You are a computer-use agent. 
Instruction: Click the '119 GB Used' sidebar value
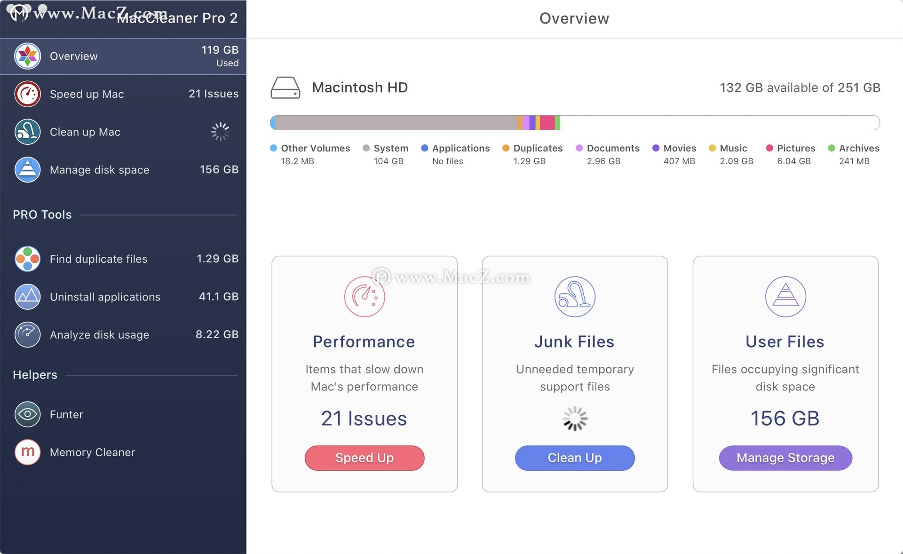click(x=220, y=56)
